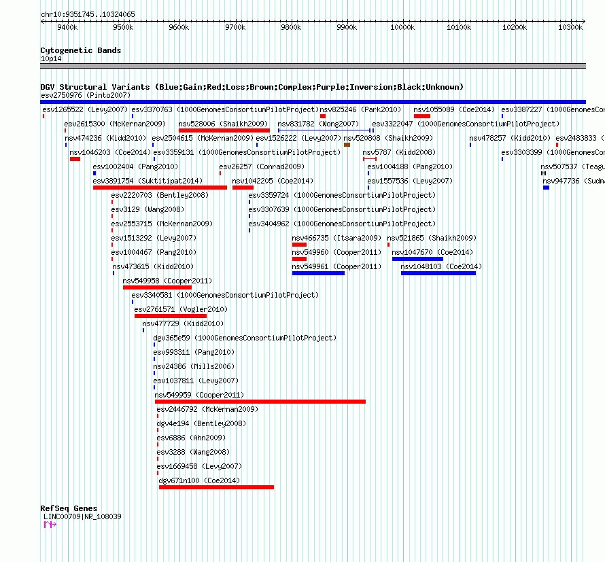The image size is (605, 562).
Task: Open the LINC00709|NR_108039 gene label
Action: pos(82,516)
